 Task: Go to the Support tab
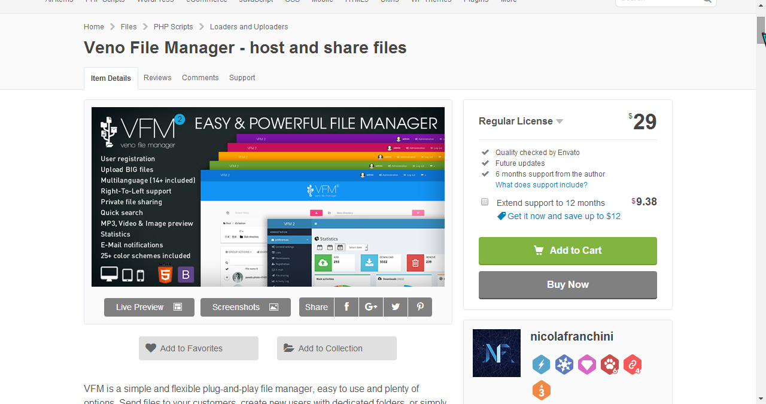click(x=242, y=78)
